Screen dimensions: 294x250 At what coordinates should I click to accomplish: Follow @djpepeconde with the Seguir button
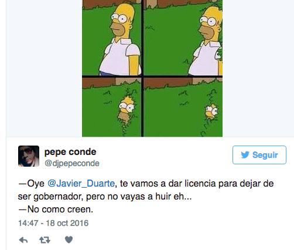pos(259,155)
